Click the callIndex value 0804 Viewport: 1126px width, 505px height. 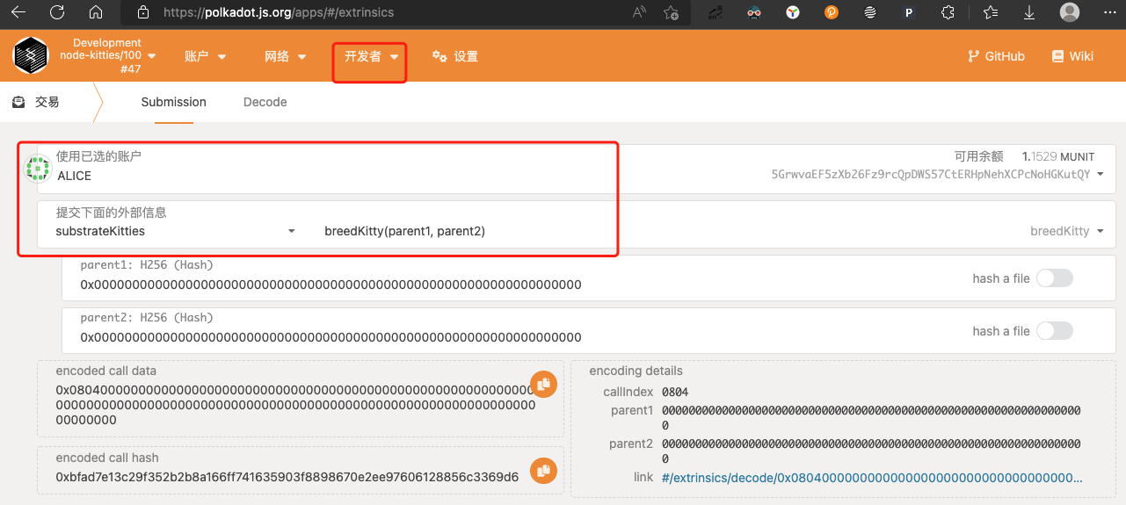pyautogui.click(x=675, y=393)
